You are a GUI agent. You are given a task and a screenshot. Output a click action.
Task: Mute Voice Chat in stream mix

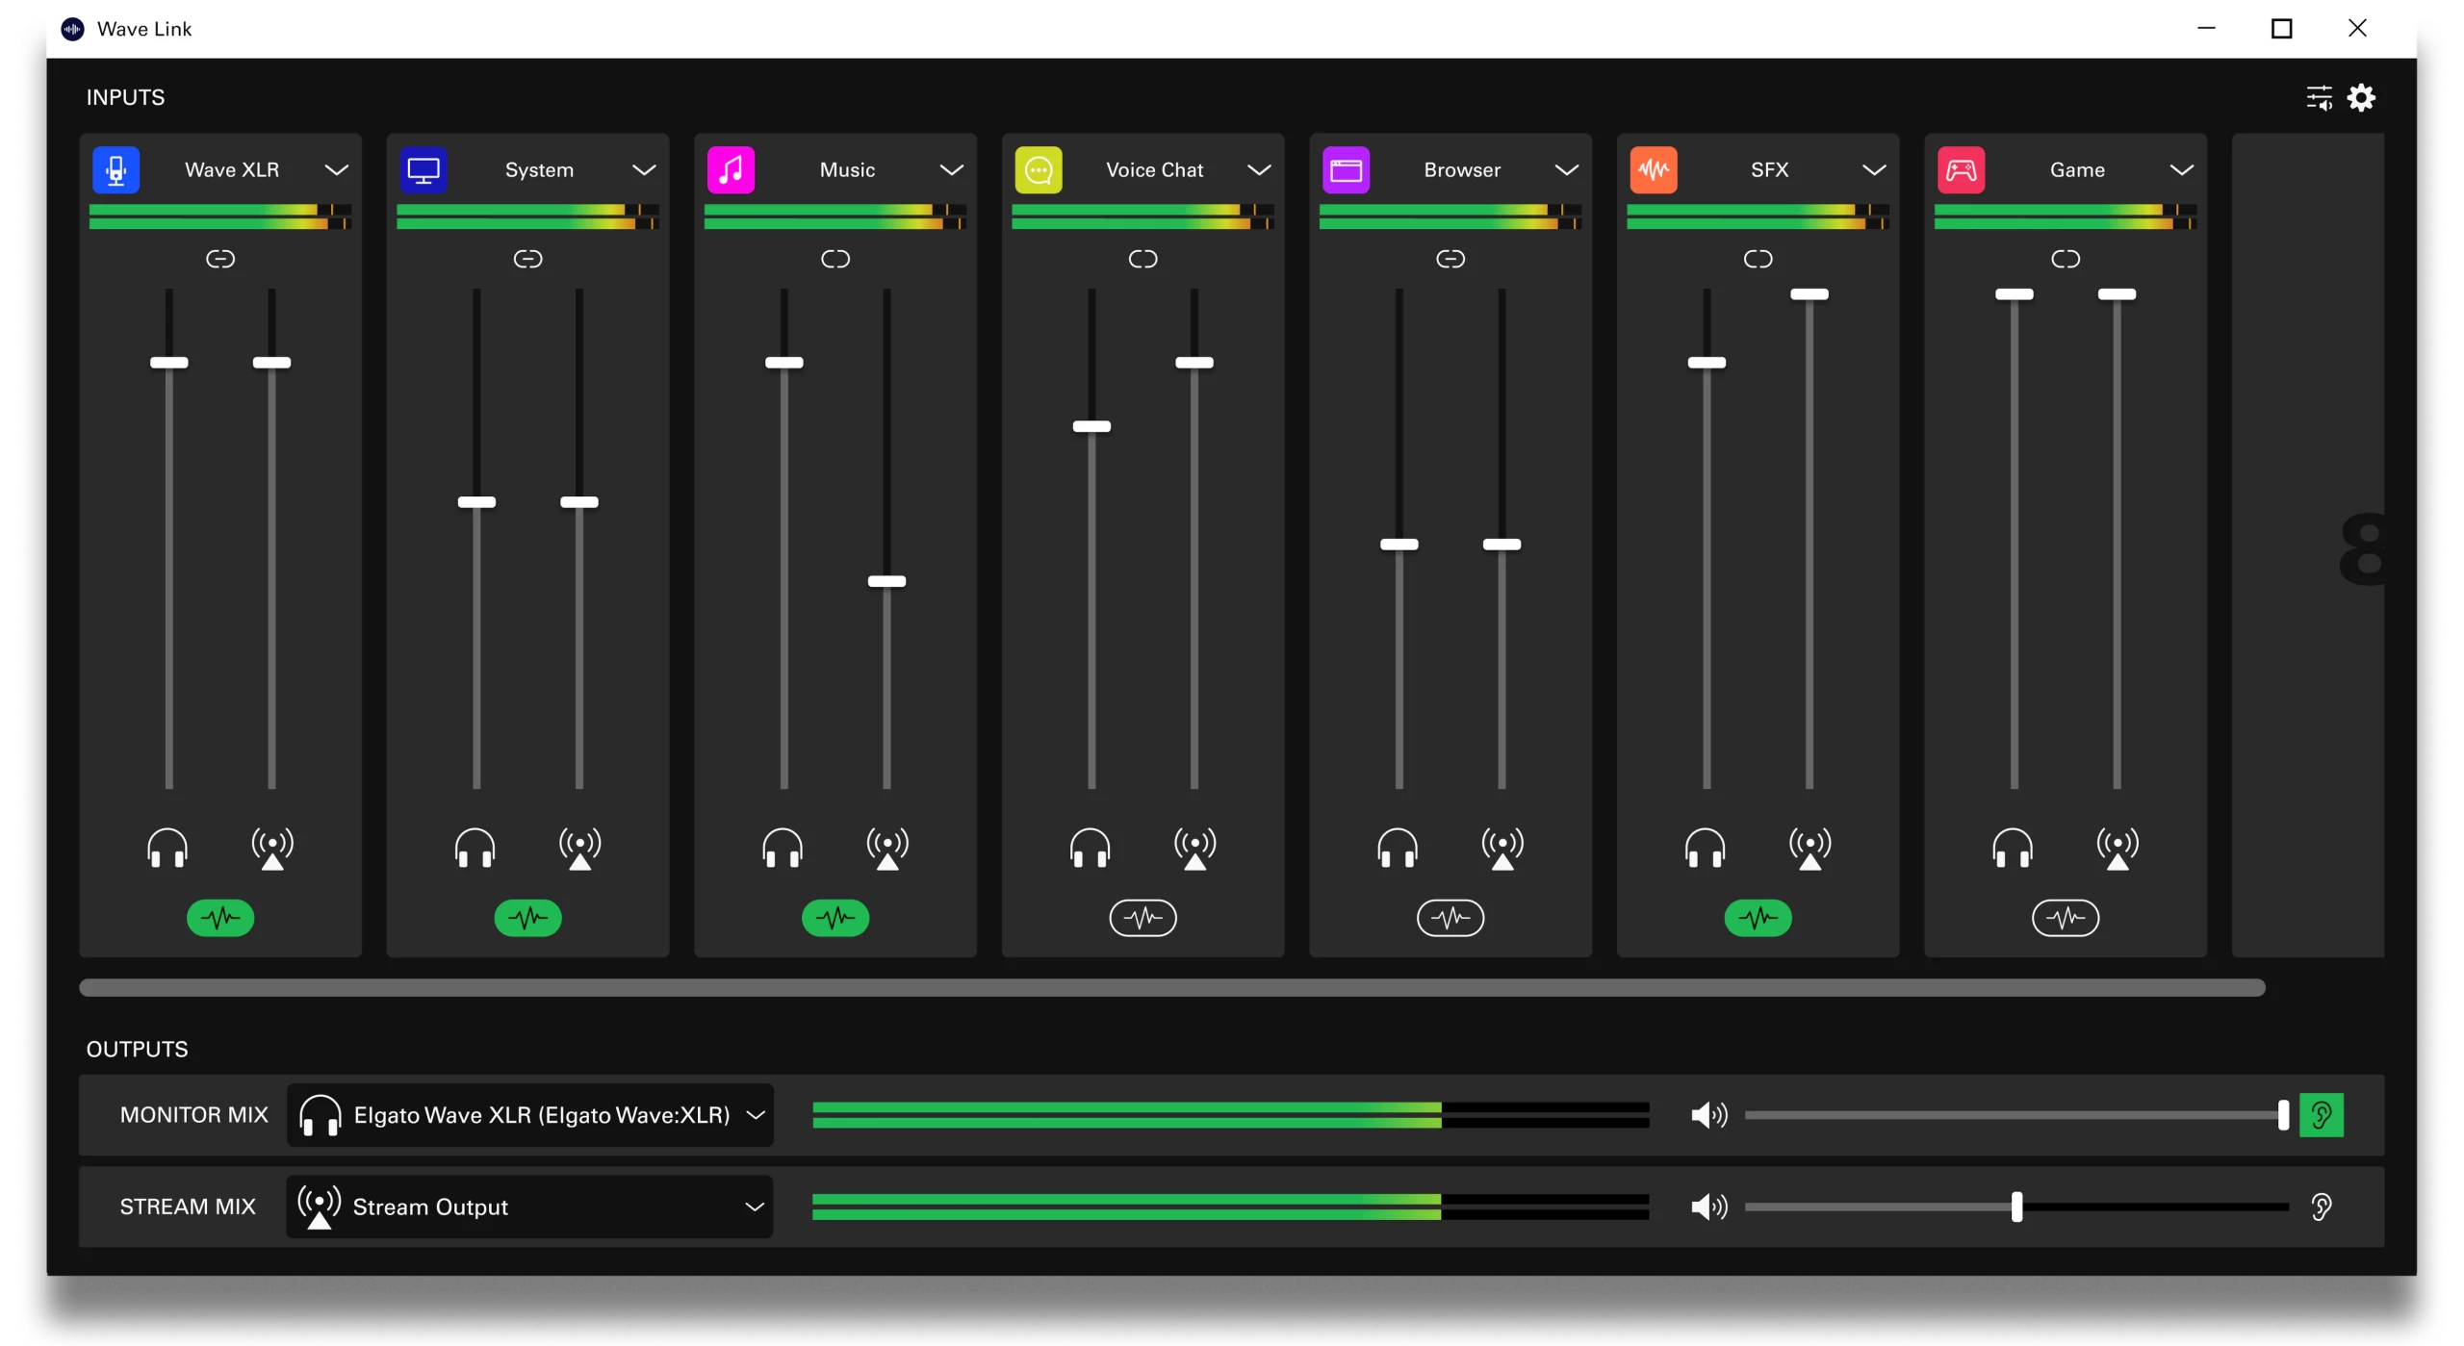click(1194, 849)
